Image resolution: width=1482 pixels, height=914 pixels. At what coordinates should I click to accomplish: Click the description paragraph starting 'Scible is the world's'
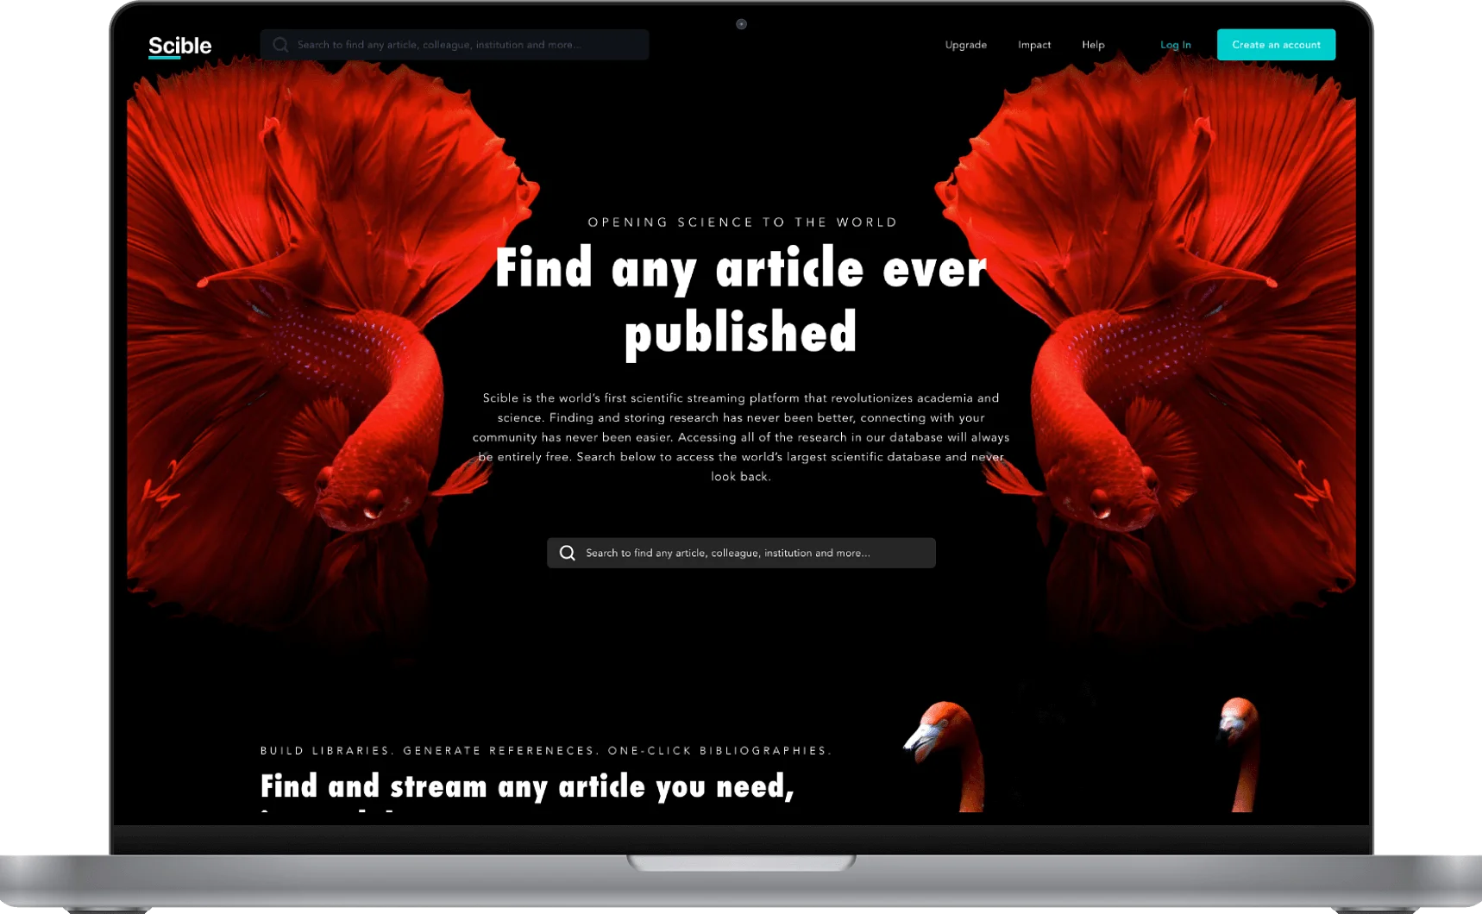click(741, 437)
